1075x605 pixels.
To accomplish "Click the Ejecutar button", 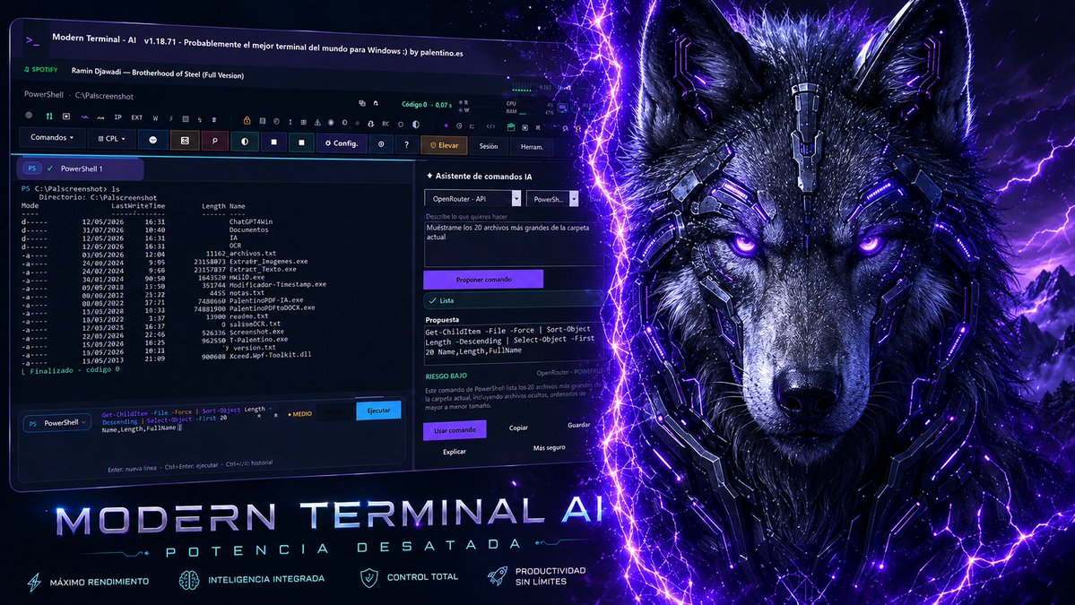I will point(378,411).
